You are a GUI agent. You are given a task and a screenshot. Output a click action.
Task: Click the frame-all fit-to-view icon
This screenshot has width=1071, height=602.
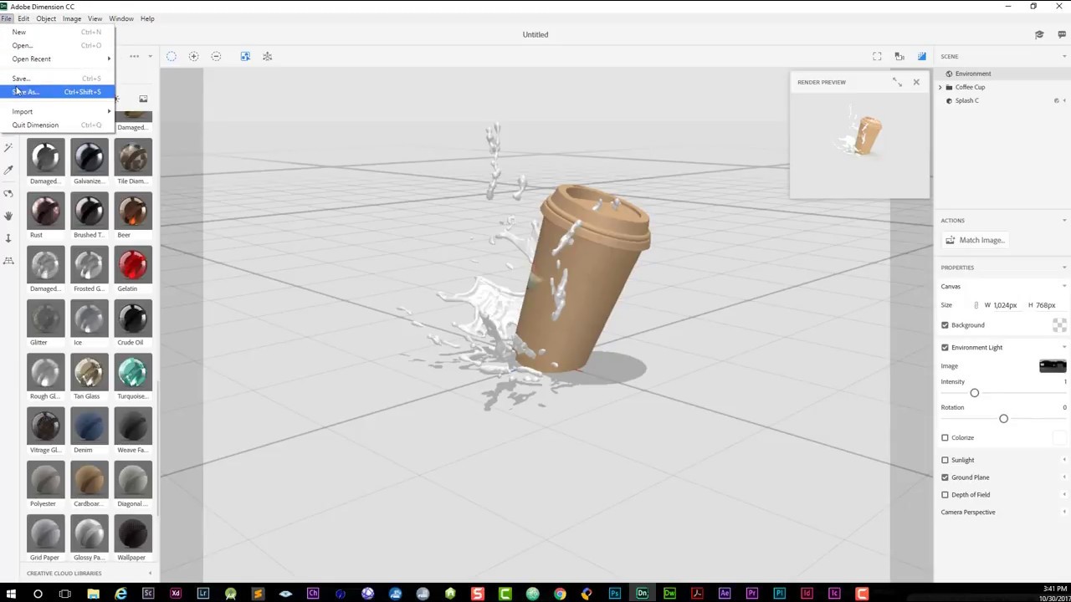[877, 56]
